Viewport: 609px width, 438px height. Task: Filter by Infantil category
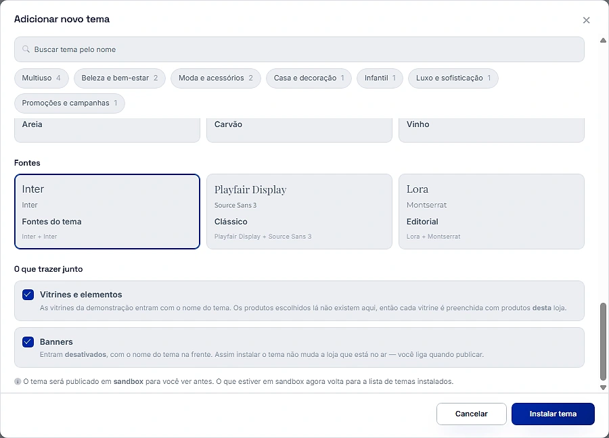(380, 78)
